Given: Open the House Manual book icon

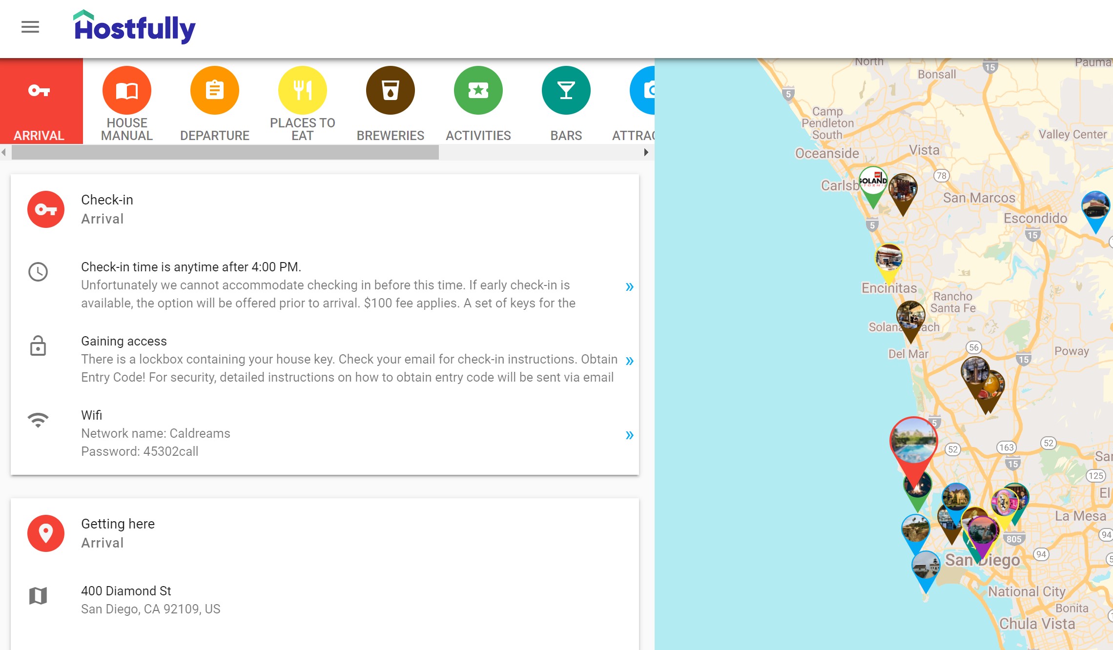Looking at the screenshot, I should pos(127,91).
